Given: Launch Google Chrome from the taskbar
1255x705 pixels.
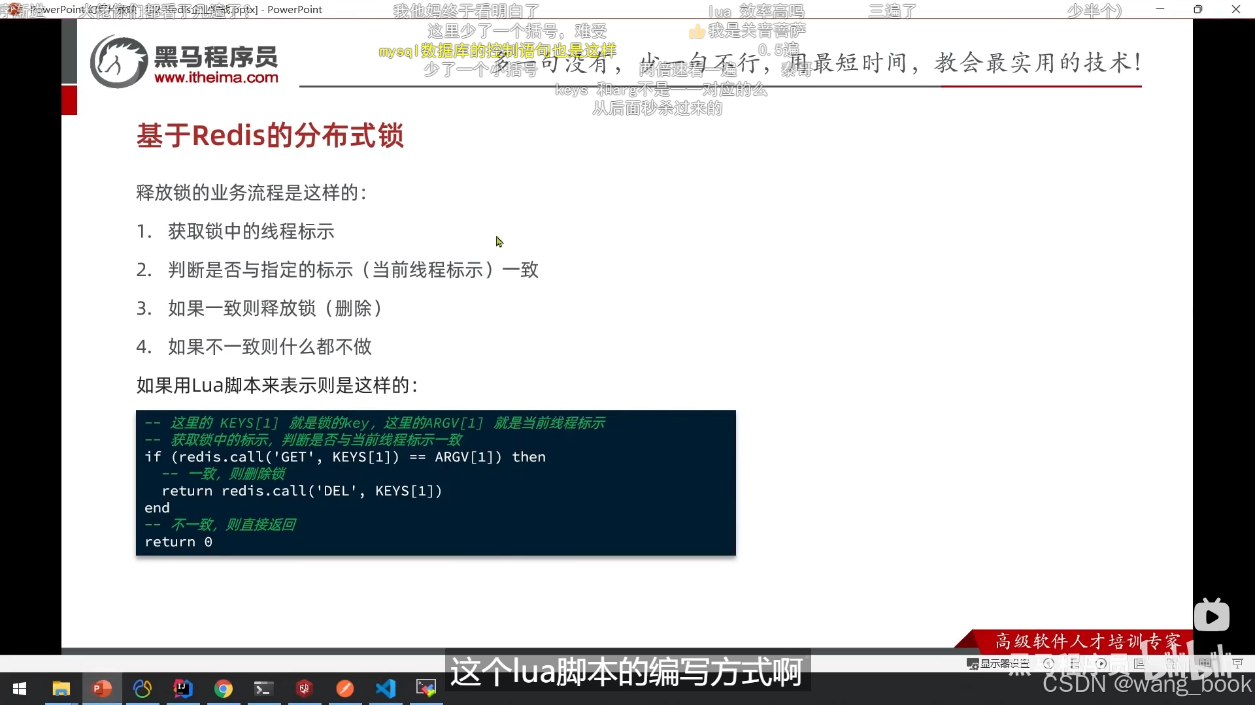Looking at the screenshot, I should (x=224, y=689).
